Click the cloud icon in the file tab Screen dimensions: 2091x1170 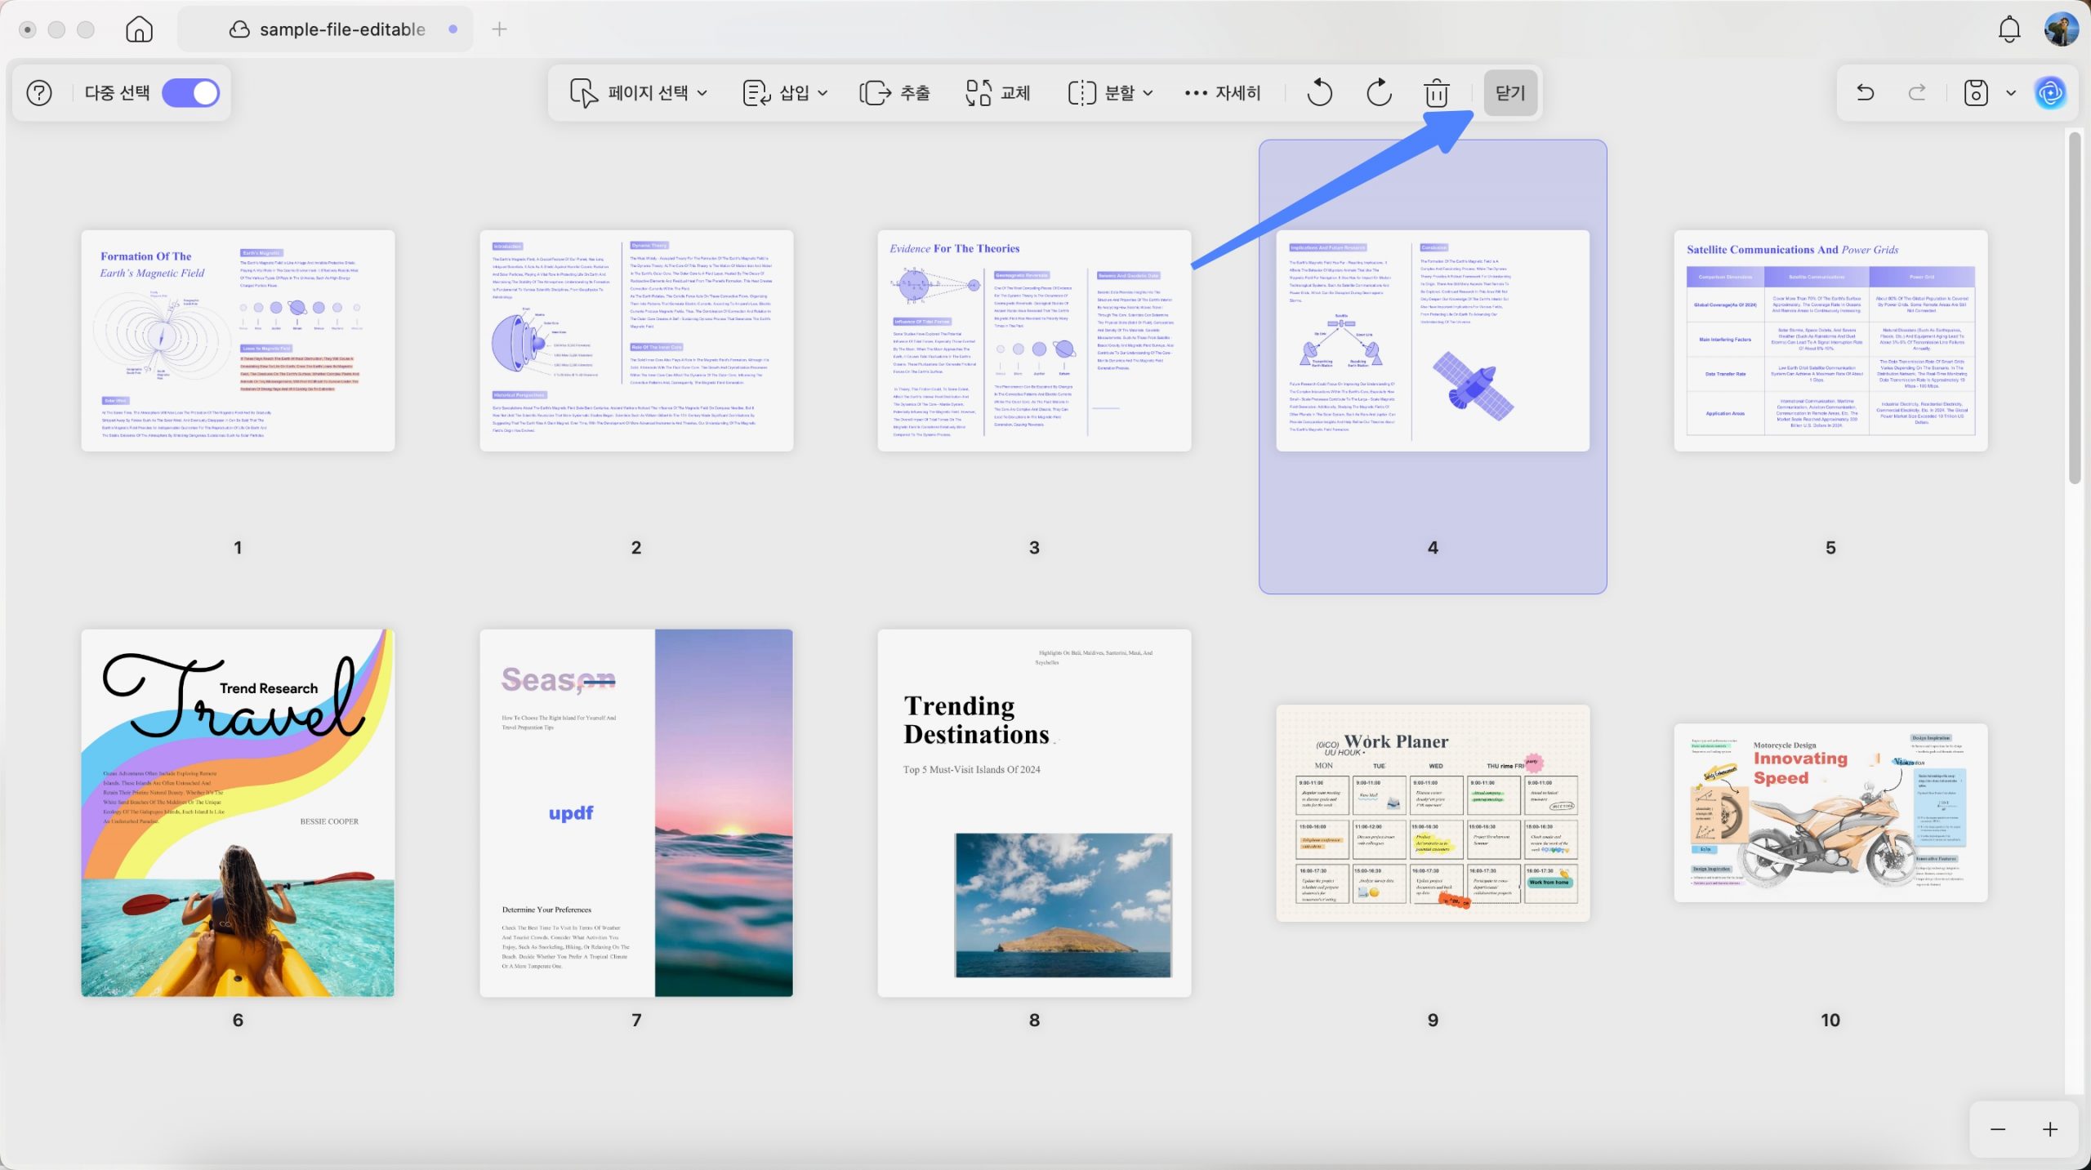(x=239, y=29)
